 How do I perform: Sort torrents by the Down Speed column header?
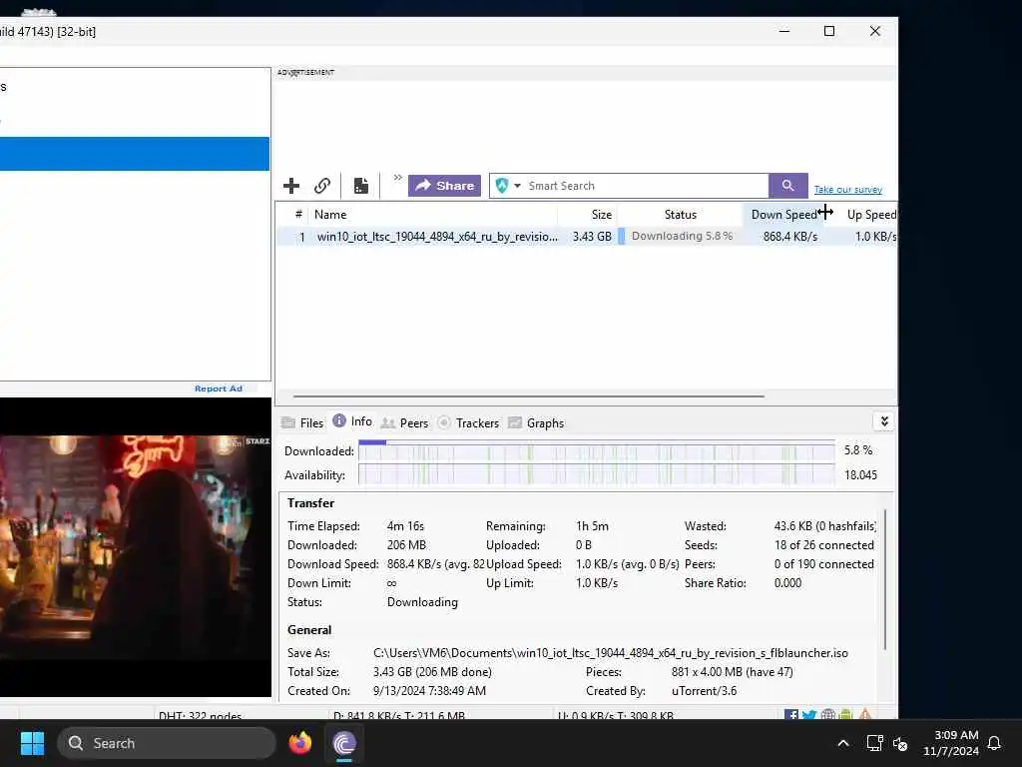(783, 214)
